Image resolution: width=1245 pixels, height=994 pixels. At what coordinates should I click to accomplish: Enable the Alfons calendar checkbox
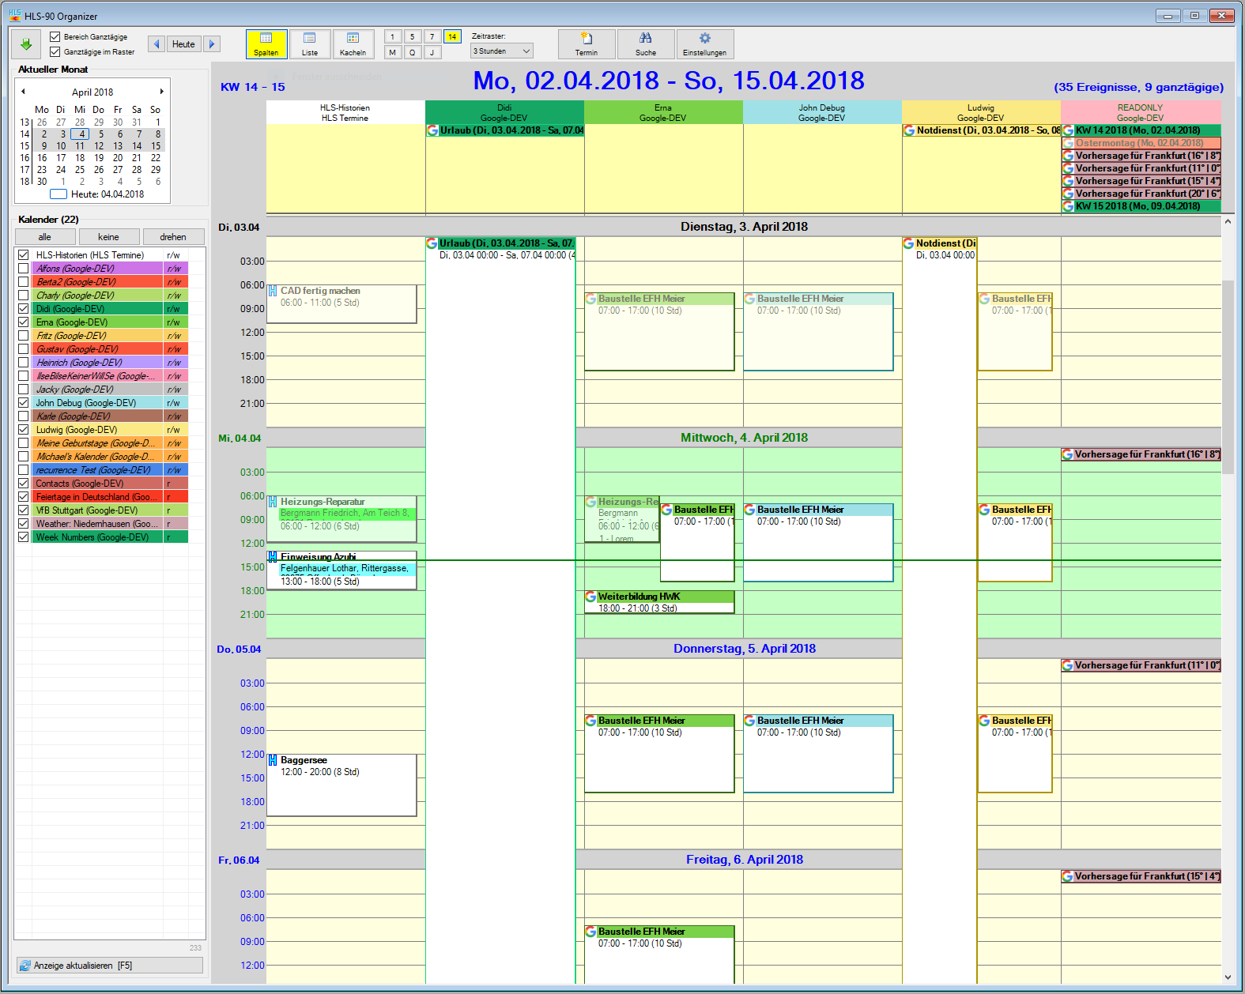[24, 269]
